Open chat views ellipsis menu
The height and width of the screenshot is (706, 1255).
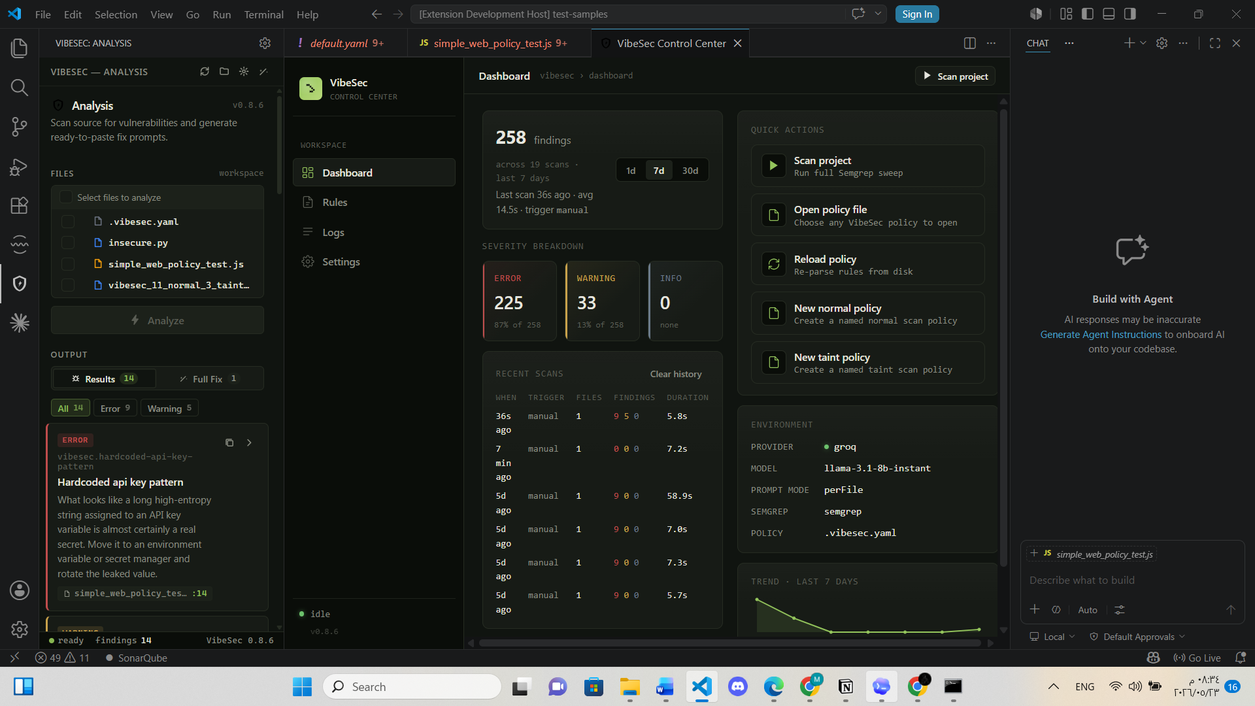(x=1069, y=43)
